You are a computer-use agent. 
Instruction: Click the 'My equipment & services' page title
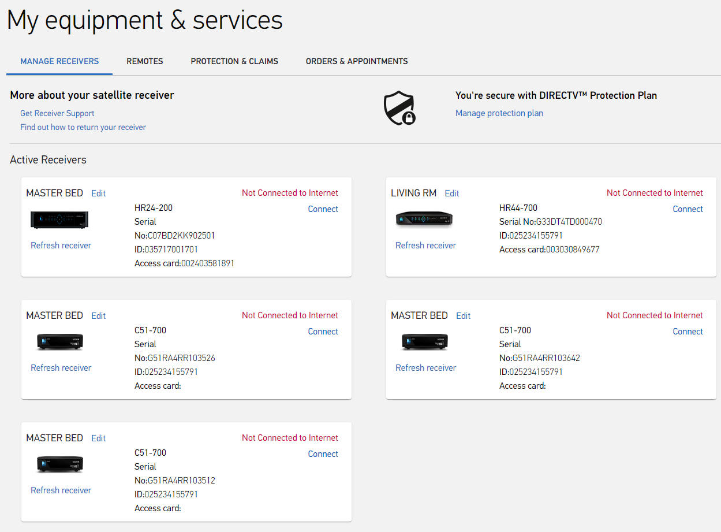pyautogui.click(x=145, y=20)
